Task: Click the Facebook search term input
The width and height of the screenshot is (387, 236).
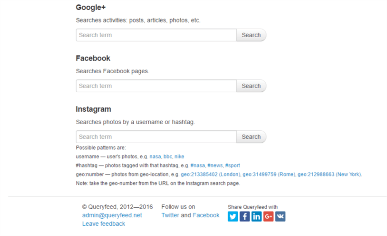Action: (x=156, y=86)
